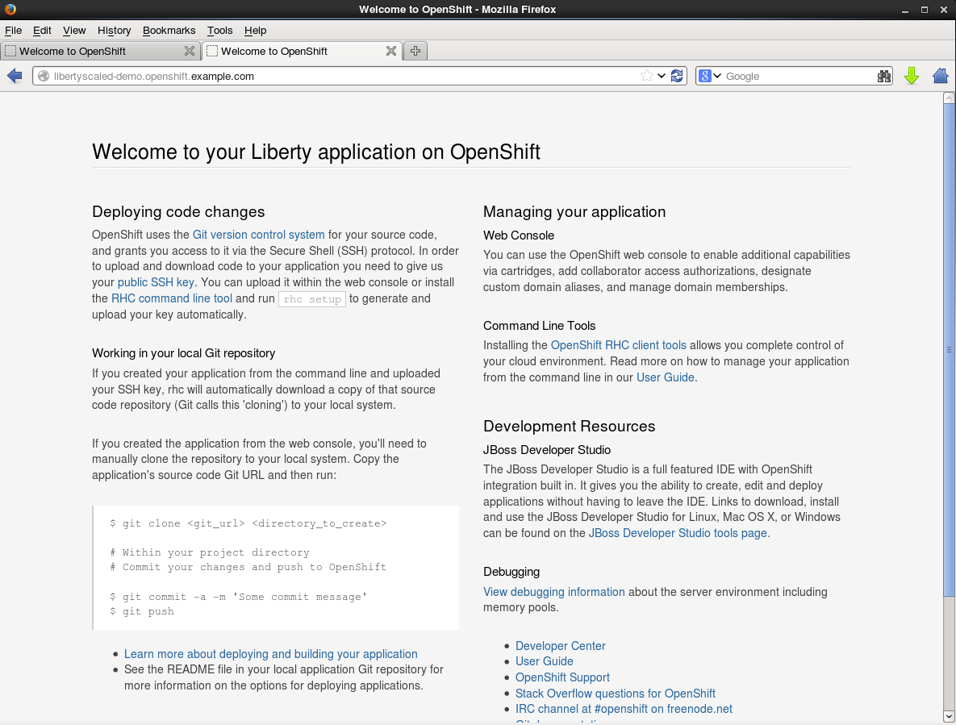Open the Edit menu

pos(42,31)
